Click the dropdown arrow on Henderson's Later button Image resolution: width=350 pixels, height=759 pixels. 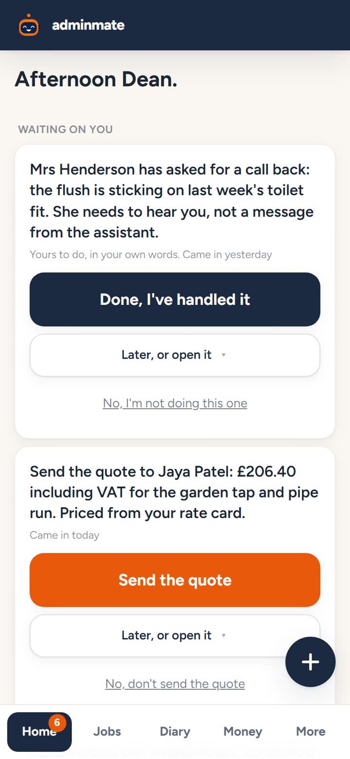click(224, 355)
